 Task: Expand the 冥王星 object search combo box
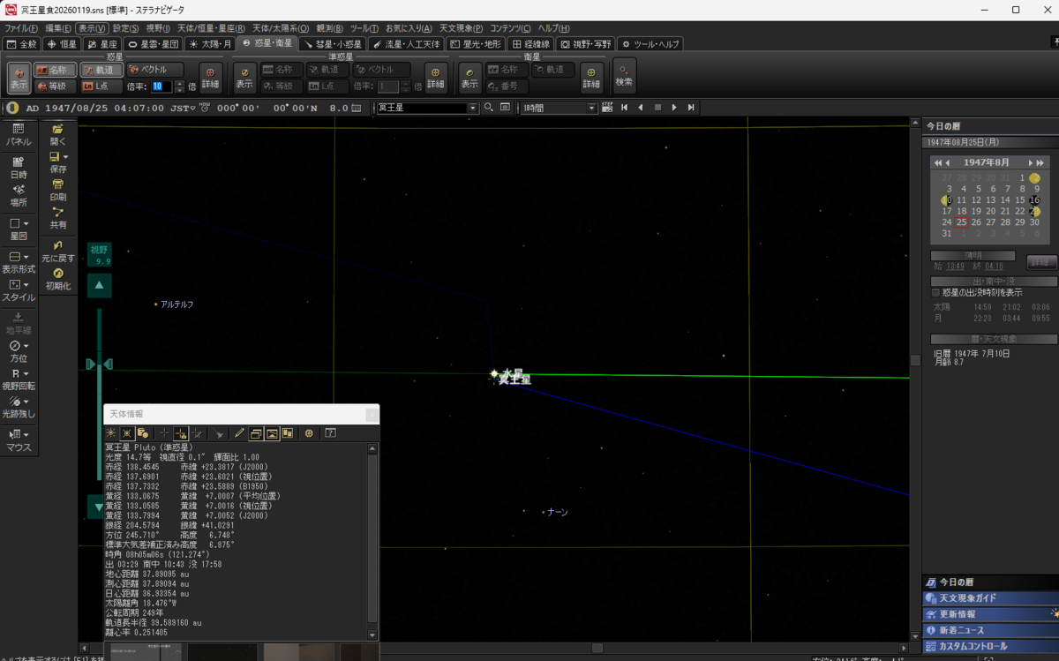pyautogui.click(x=473, y=108)
